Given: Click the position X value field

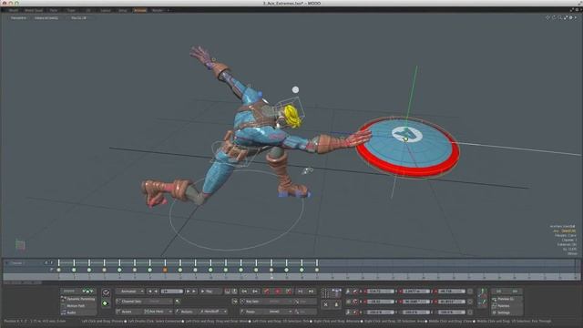Looking at the screenshot, I should 381,292.
